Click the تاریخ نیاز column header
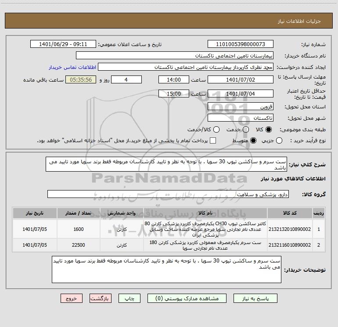This screenshot has height=327, width=338. [35, 213]
